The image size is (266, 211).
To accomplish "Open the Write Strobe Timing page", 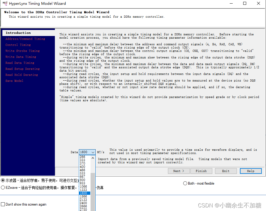I will click(x=22, y=51).
